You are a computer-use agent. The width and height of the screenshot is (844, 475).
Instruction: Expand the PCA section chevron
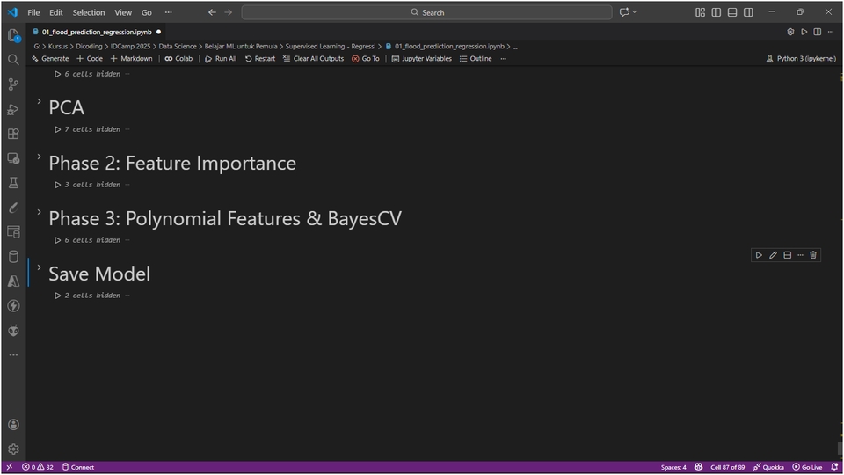click(x=40, y=102)
